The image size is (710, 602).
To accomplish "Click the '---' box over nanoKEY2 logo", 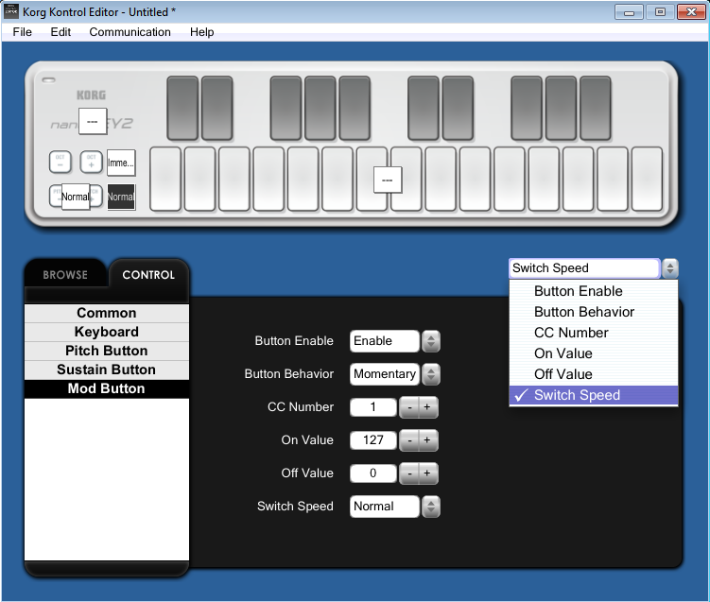I will click(93, 121).
